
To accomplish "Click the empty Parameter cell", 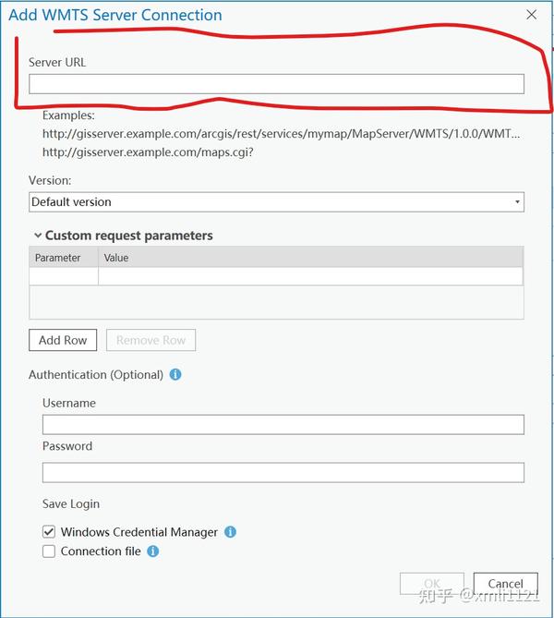I will pyautogui.click(x=64, y=276).
